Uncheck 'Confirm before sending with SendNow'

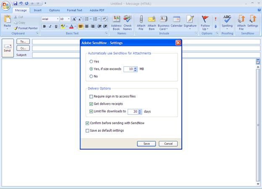coord(87,123)
